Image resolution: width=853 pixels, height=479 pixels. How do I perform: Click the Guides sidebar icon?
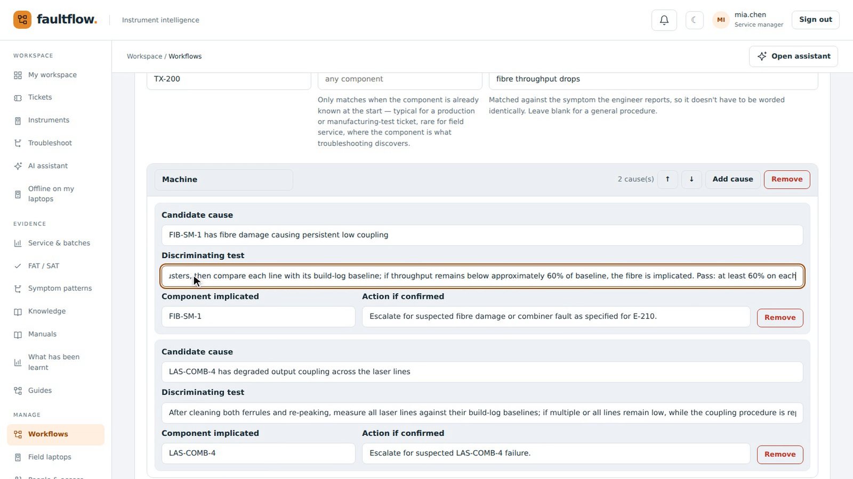pyautogui.click(x=18, y=391)
